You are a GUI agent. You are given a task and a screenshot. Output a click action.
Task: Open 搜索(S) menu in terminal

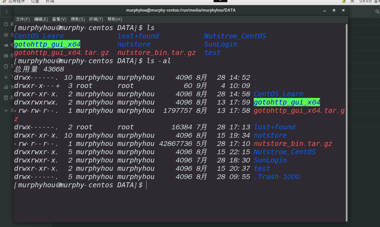pos(78,19)
